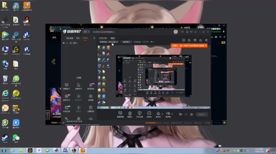Start recording with the camcorder icon
The height and width of the screenshot is (154, 276).
point(181,114)
